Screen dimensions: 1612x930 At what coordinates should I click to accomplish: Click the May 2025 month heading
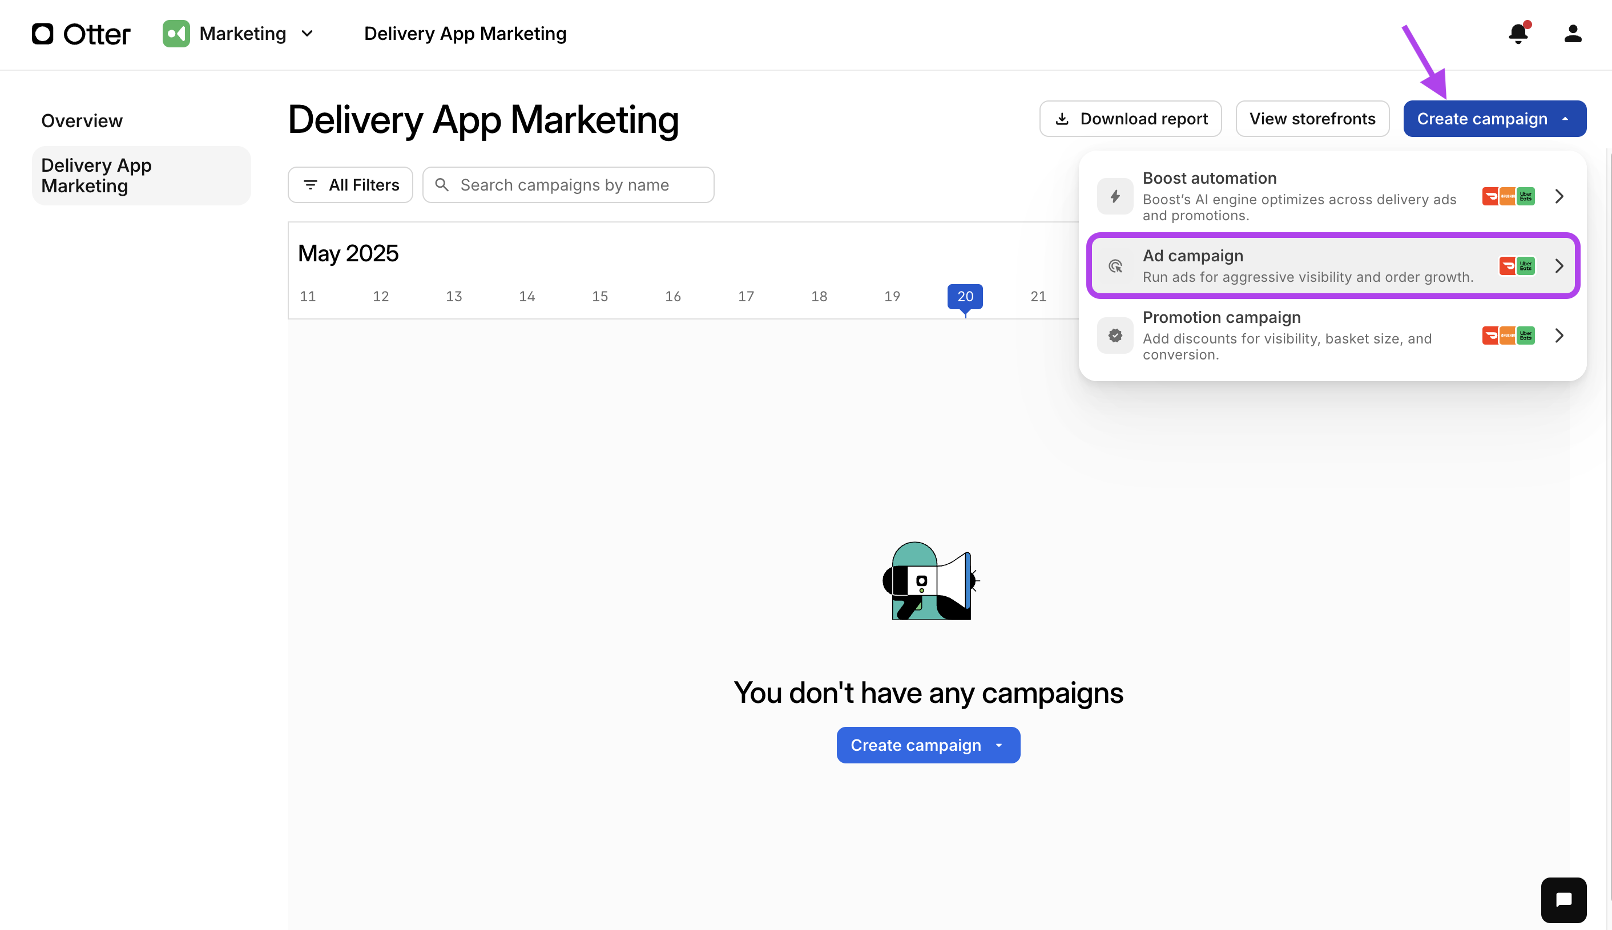tap(348, 253)
